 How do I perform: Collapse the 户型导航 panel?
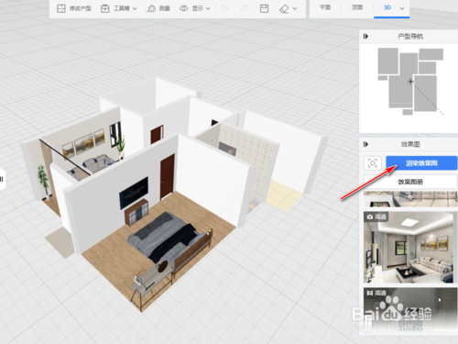(365, 37)
